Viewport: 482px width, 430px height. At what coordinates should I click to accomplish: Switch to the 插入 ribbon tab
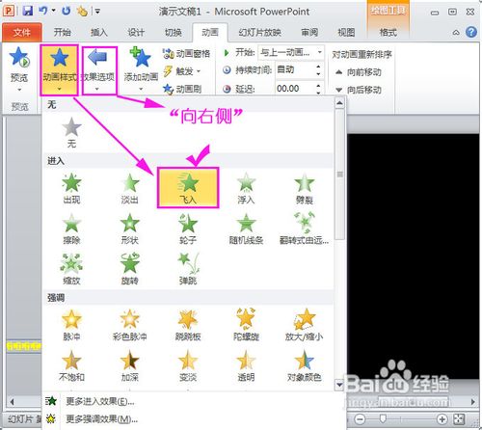click(x=99, y=32)
